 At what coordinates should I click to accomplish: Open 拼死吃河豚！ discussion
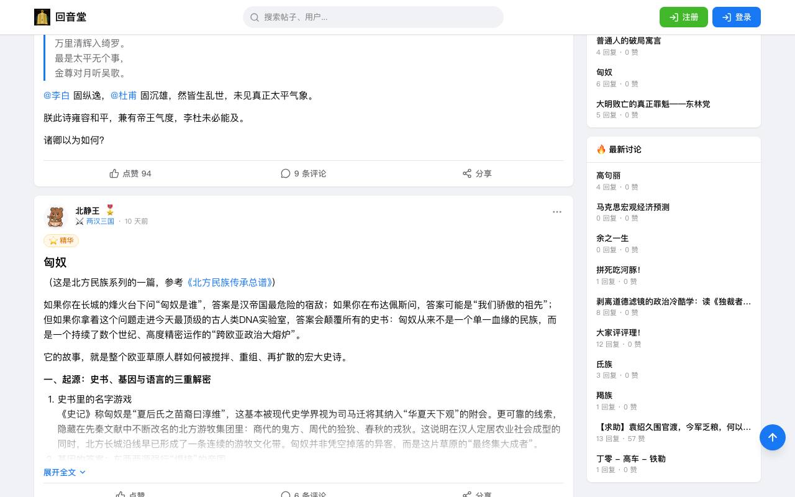coord(619,270)
